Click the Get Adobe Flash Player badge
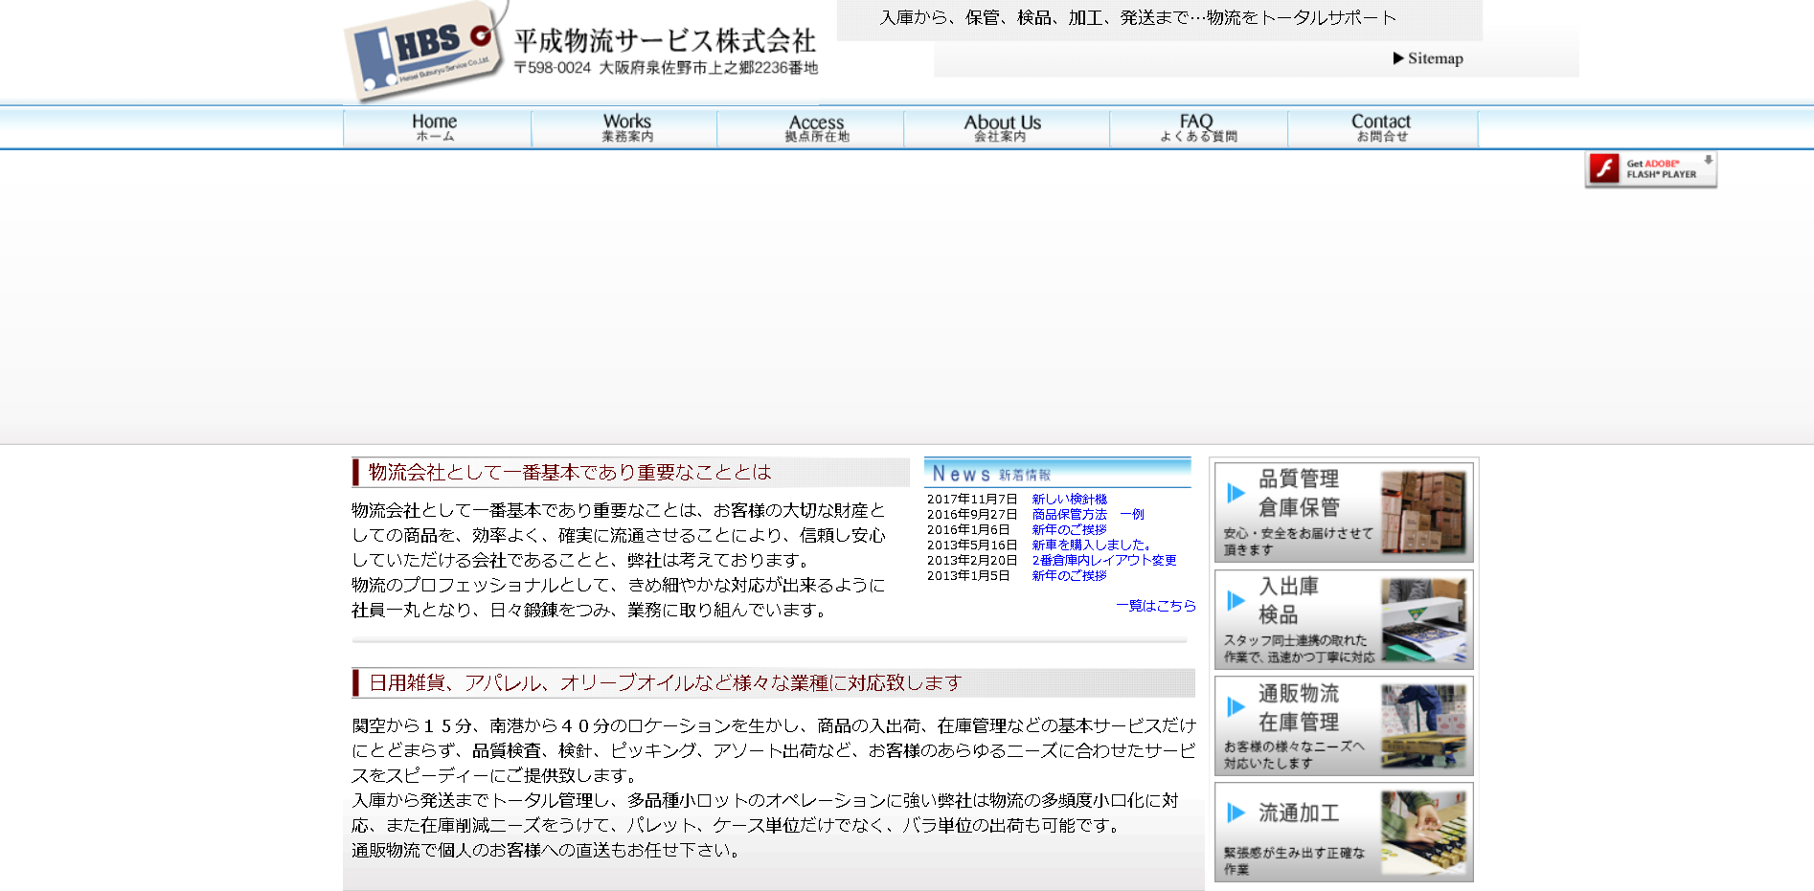Image resolution: width=1814 pixels, height=891 pixels. click(x=1649, y=168)
